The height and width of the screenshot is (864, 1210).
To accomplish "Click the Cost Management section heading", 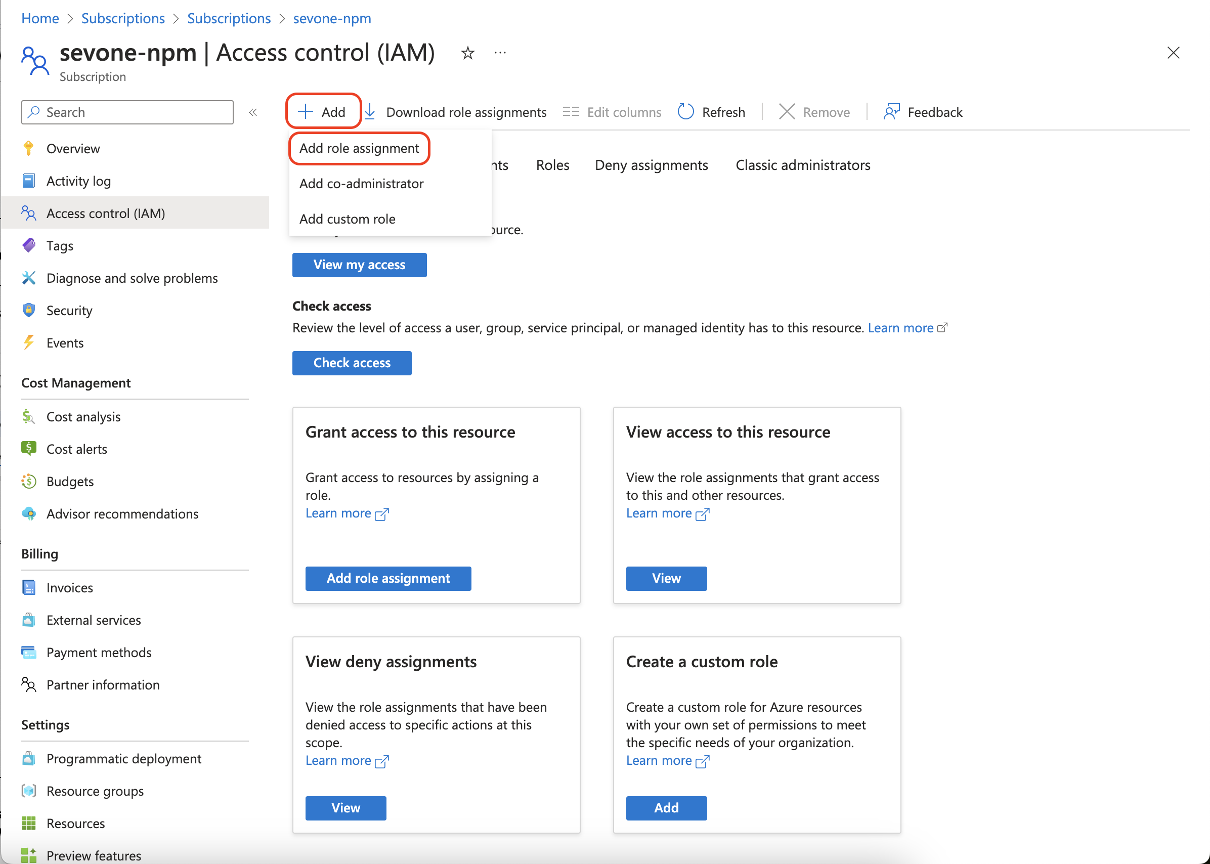I will [x=75, y=382].
